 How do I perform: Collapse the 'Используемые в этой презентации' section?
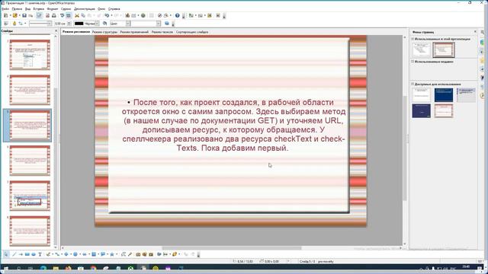click(x=413, y=39)
